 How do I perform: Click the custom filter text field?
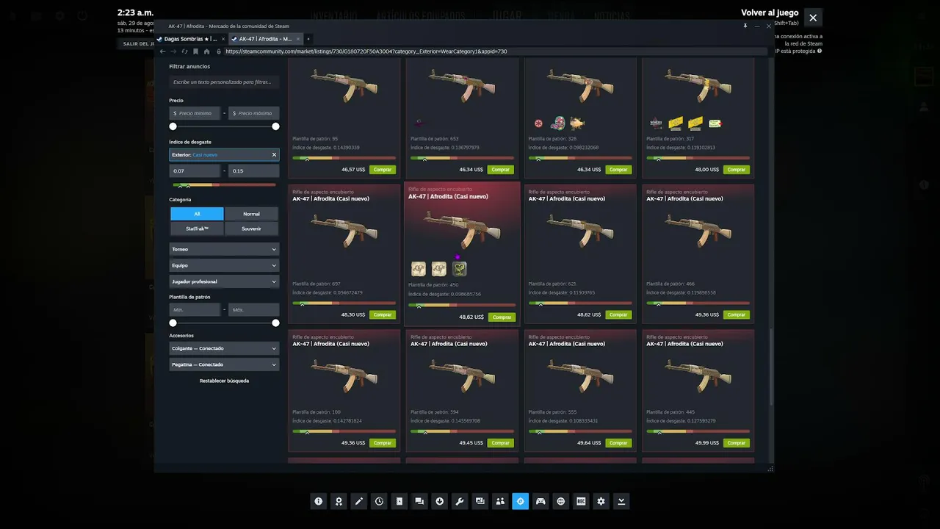click(224, 82)
